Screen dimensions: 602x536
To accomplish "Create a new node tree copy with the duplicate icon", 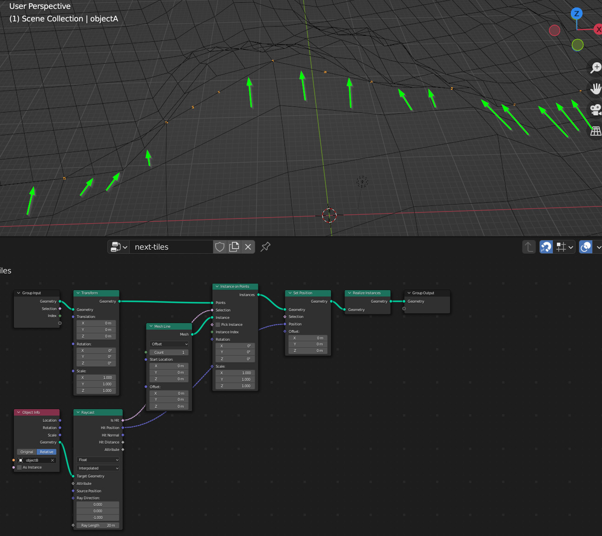I will point(234,247).
